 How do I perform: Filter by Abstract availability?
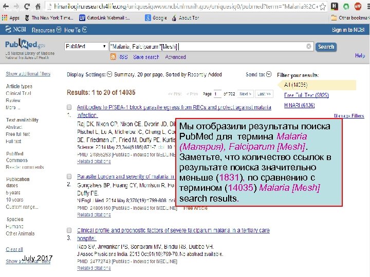(x=14, y=127)
